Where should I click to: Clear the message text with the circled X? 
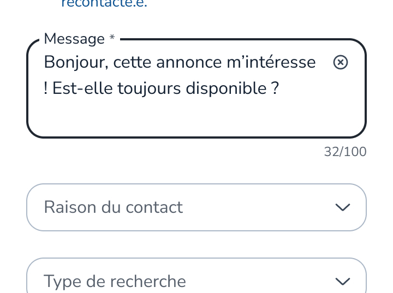(x=340, y=63)
